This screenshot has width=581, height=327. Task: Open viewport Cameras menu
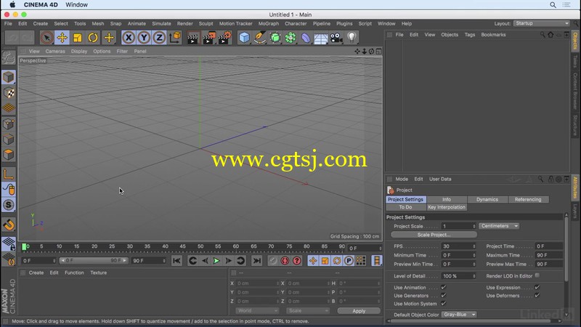pyautogui.click(x=55, y=51)
